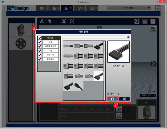Viewport: 167px width, 129px height.
Task: Click the Home tab icon (F1)
Action: (42, 8)
